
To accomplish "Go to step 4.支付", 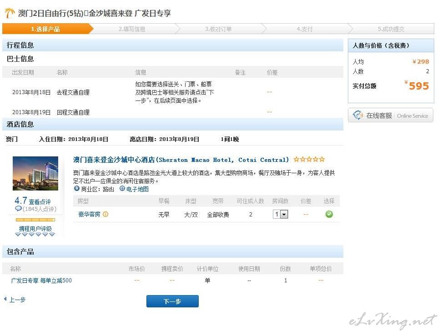I will pyautogui.click(x=304, y=29).
